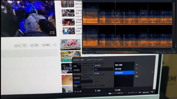The image size is (177, 99).
Task: Select 色彩調整 in the OSD left menu
Action: point(77,78)
